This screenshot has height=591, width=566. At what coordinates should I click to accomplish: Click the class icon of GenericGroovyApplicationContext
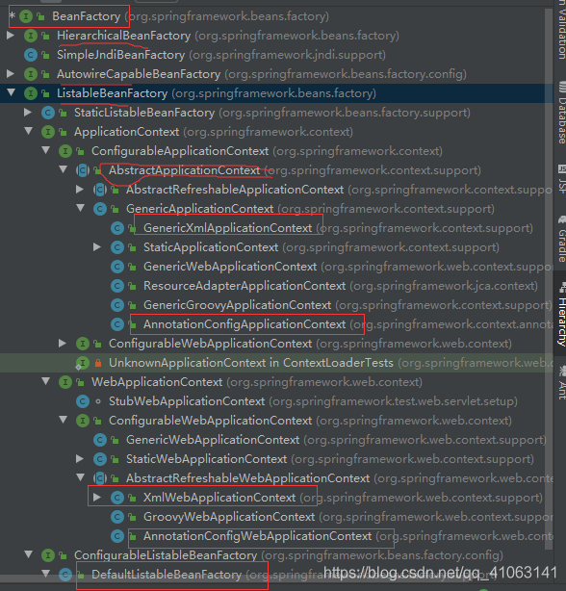[117, 304]
